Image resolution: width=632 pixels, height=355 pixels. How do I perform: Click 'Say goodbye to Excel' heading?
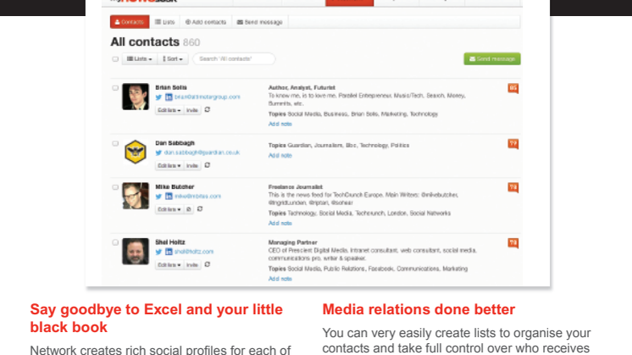coord(157,319)
